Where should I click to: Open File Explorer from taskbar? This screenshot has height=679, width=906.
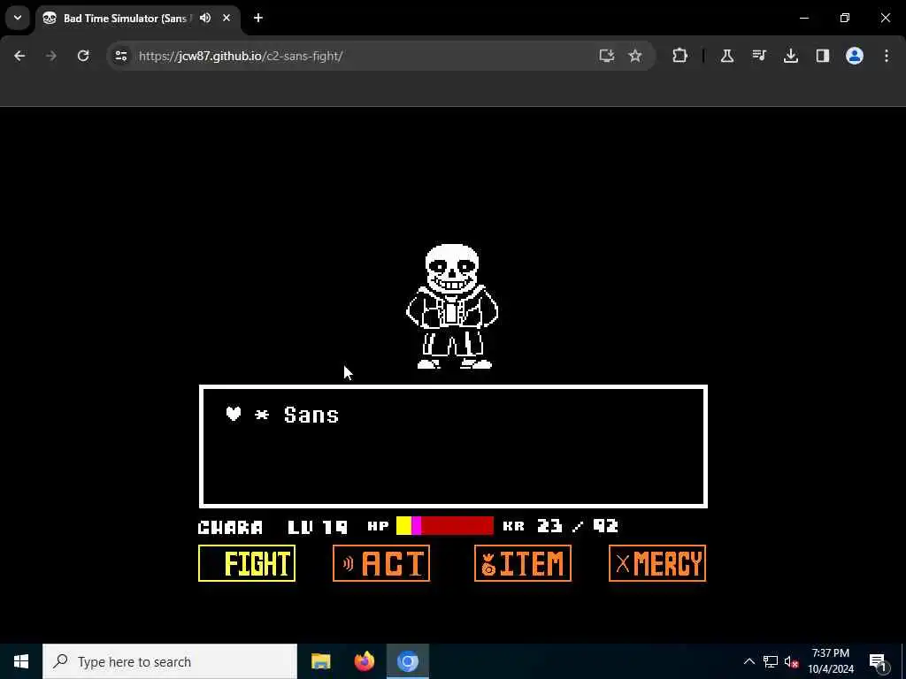[x=320, y=661]
